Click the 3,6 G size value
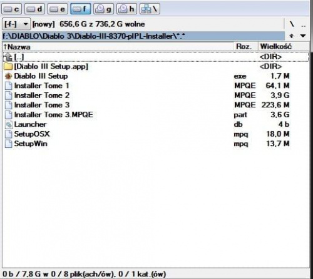Viewport: 313px width, 279px height. pyautogui.click(x=280, y=115)
